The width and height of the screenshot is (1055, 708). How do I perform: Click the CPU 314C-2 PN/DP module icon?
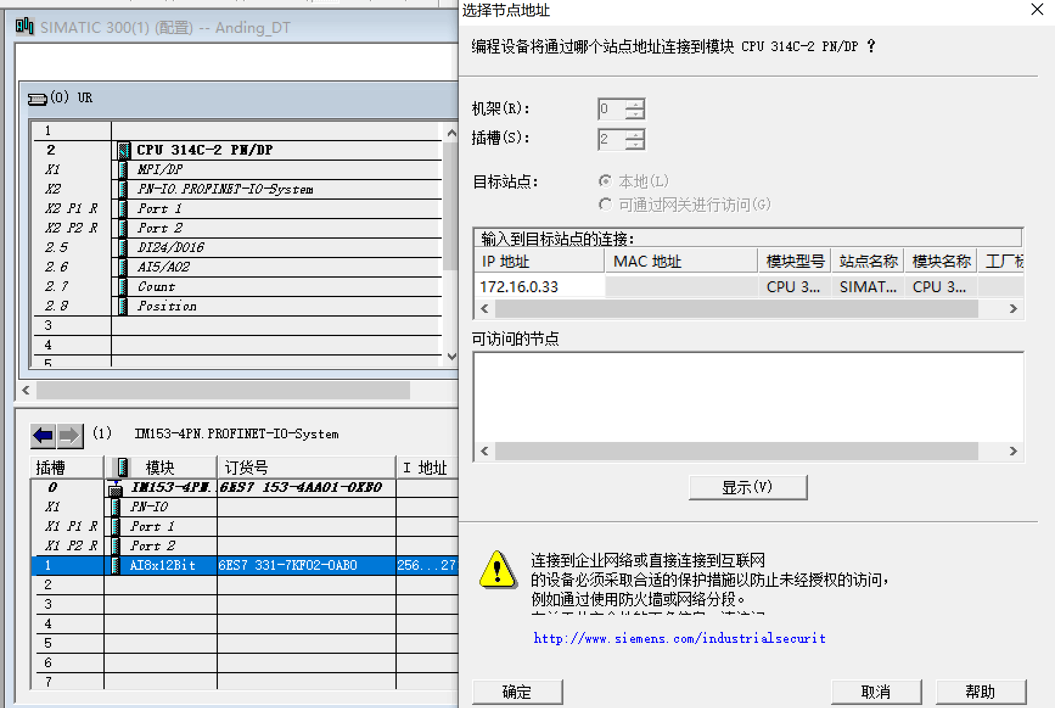[x=124, y=150]
